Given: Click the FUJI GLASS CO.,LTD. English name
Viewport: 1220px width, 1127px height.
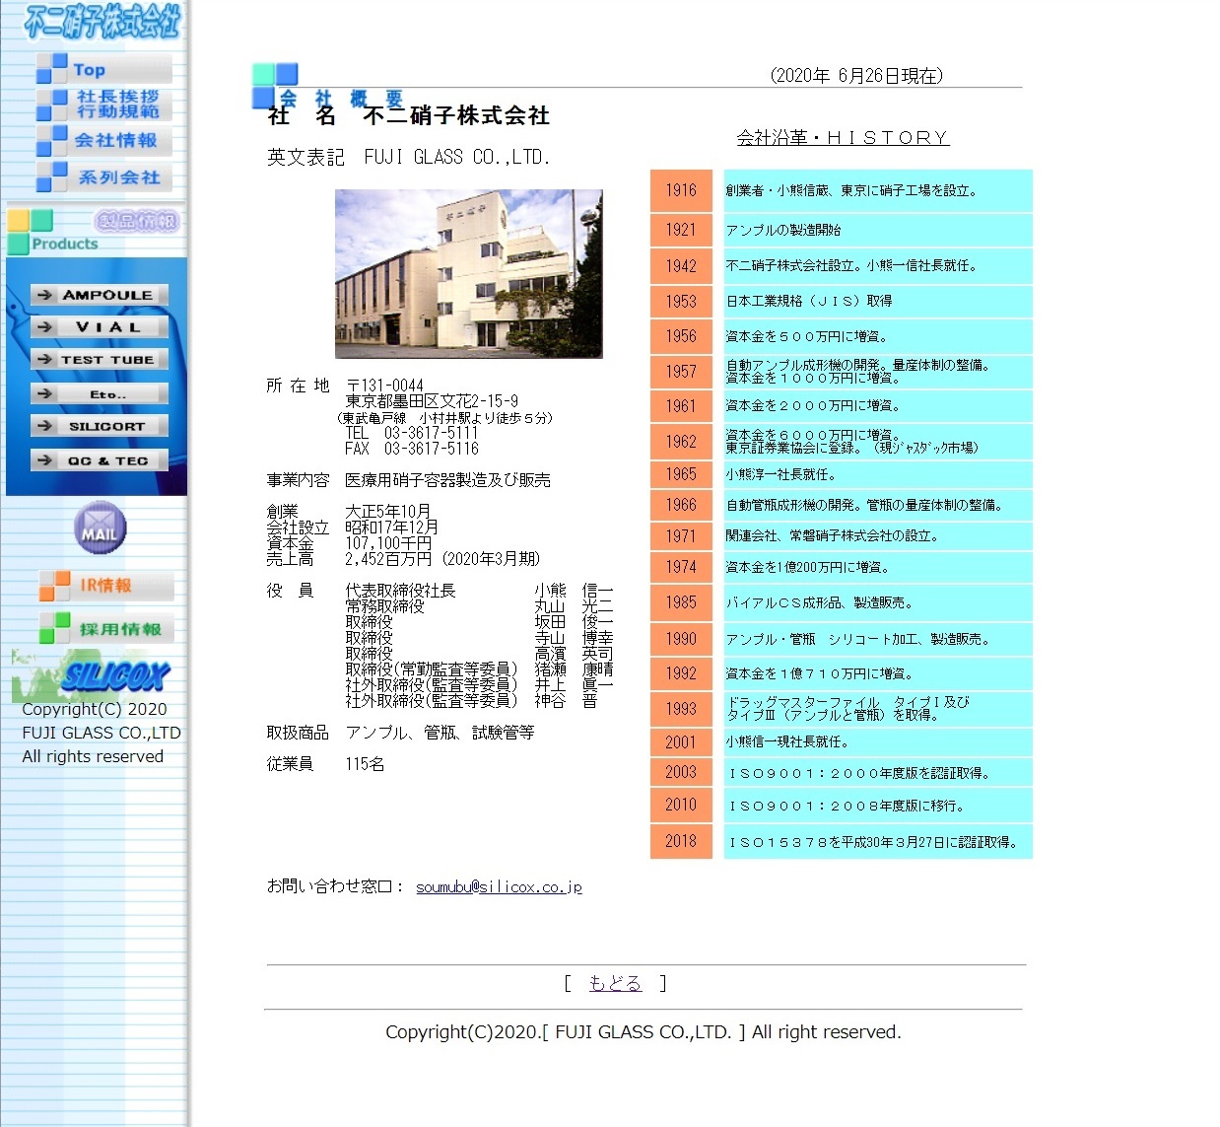Looking at the screenshot, I should (457, 158).
